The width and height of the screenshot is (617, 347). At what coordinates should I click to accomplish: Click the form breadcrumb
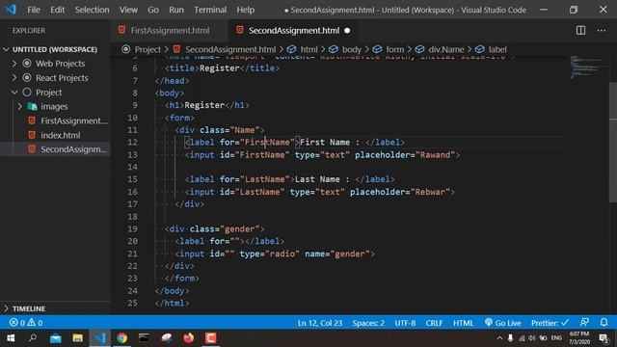pyautogui.click(x=394, y=49)
